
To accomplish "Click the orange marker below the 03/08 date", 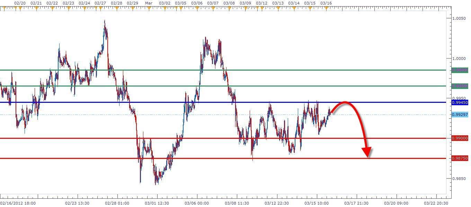I will point(229,8).
